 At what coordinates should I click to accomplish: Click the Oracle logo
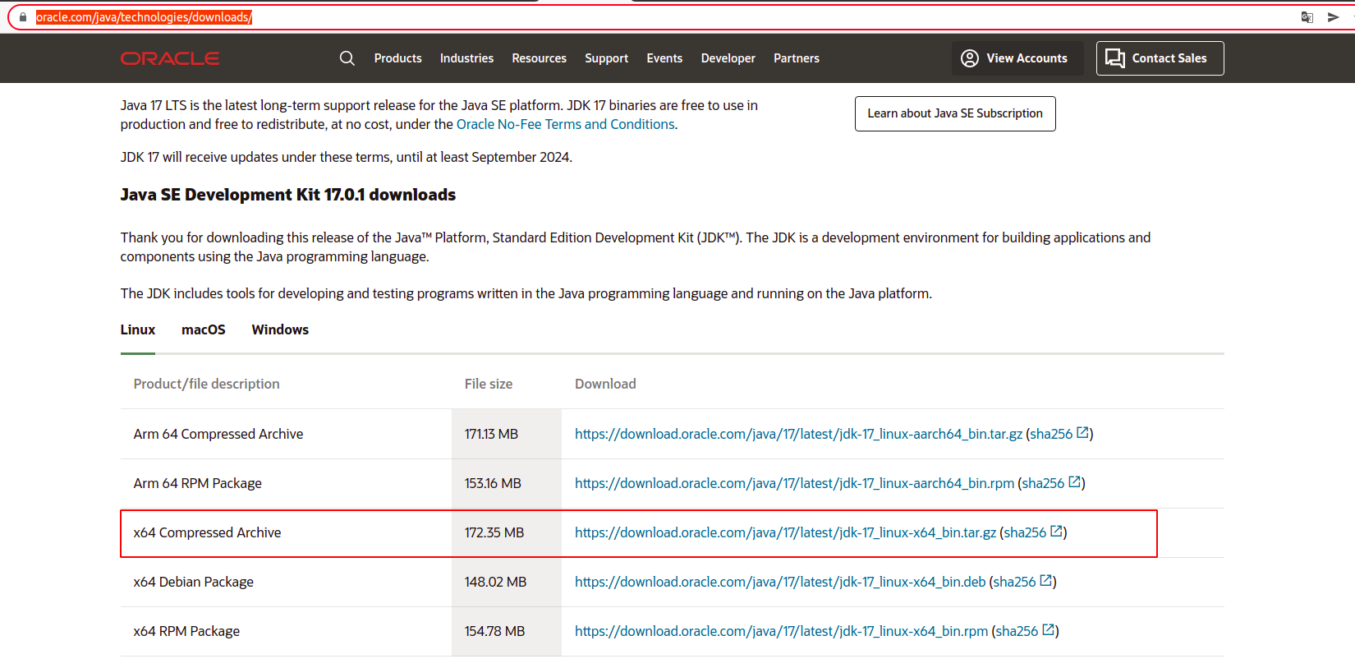(170, 58)
